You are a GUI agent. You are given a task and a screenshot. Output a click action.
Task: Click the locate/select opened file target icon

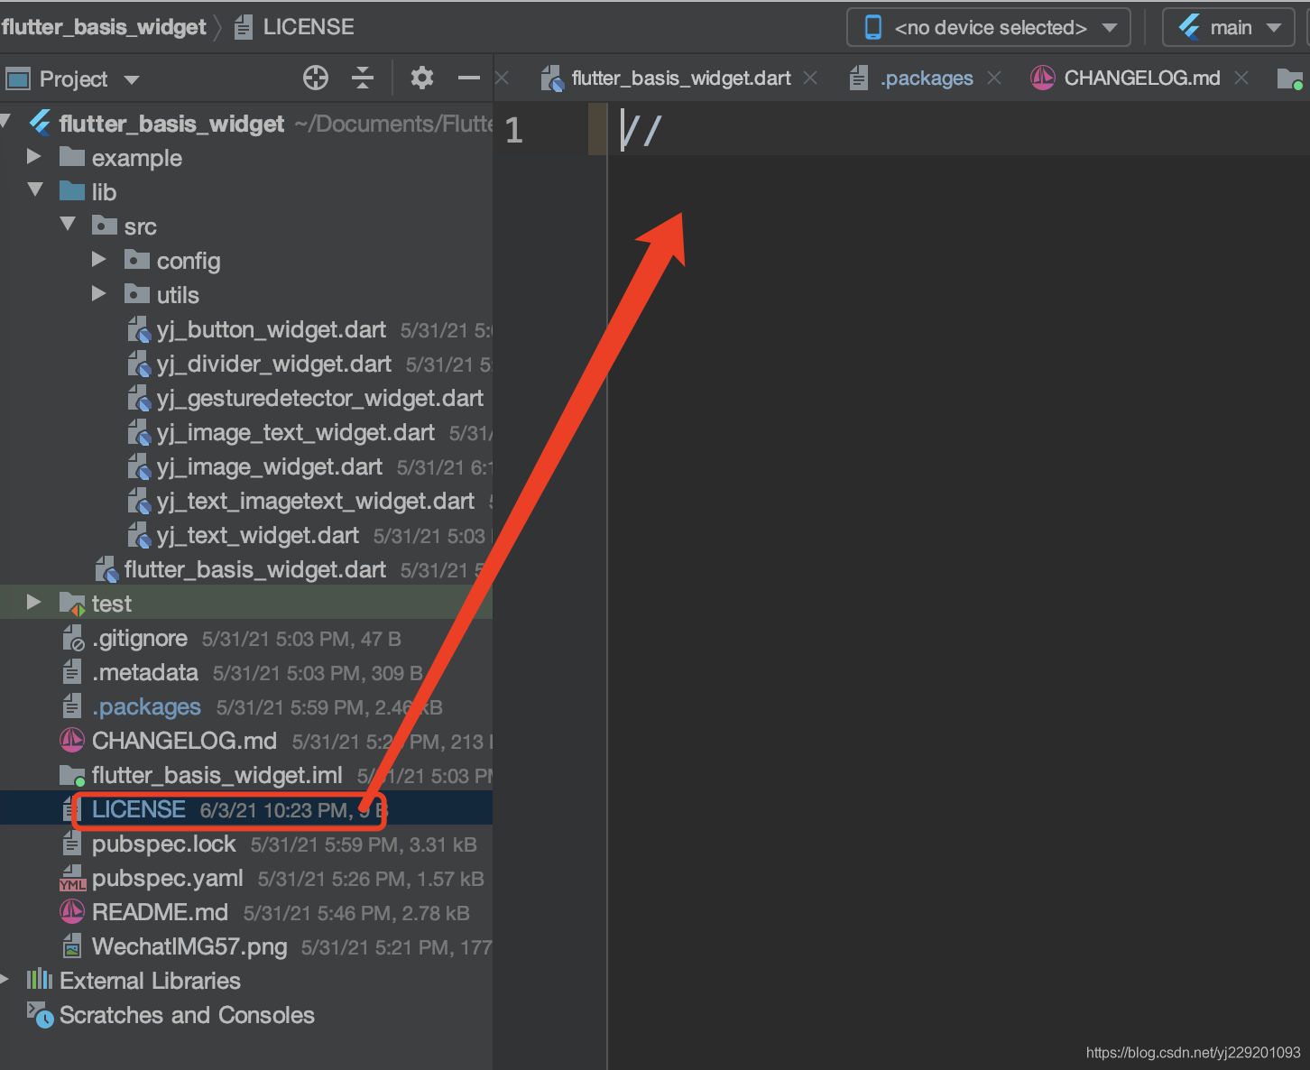pos(316,78)
